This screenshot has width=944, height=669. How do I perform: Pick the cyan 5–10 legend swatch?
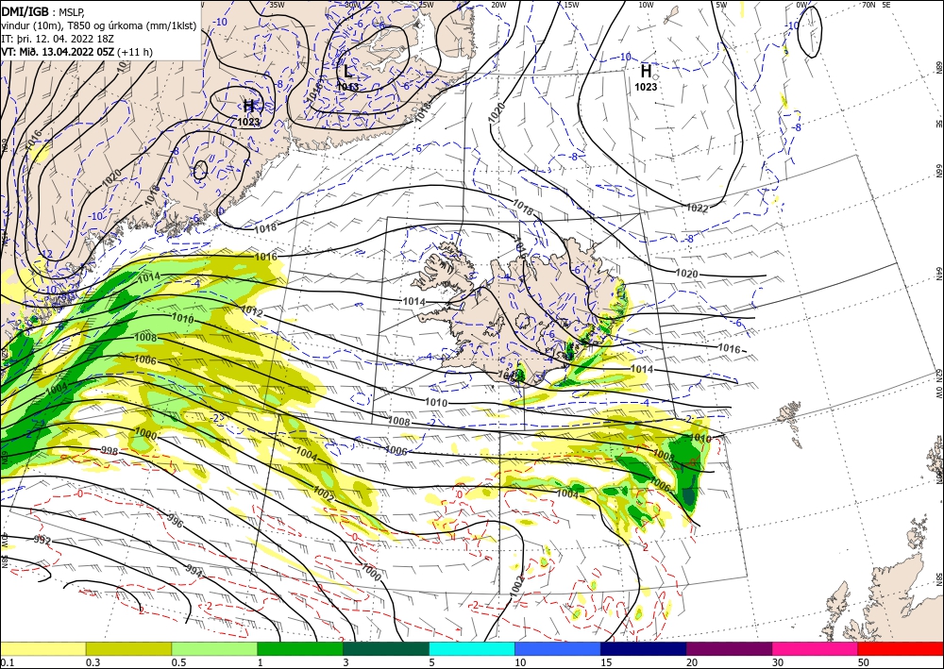click(x=472, y=648)
